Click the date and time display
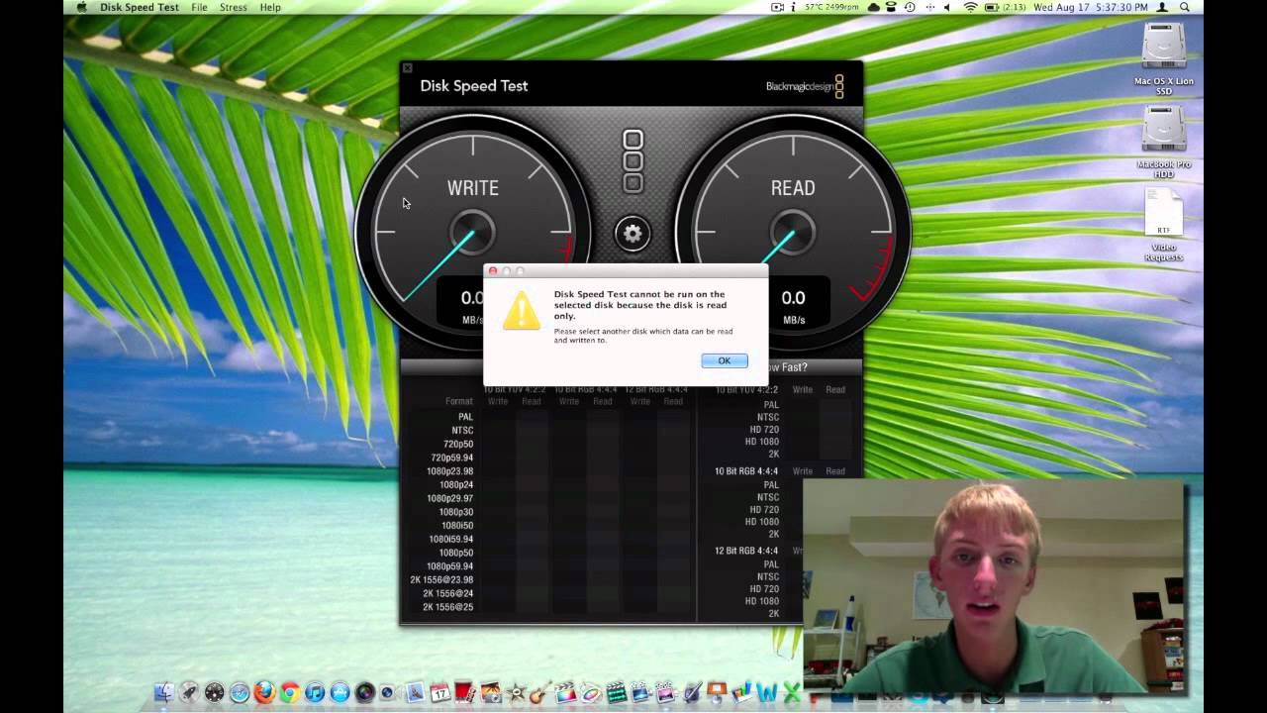Image resolution: width=1267 pixels, height=713 pixels. tap(1091, 7)
